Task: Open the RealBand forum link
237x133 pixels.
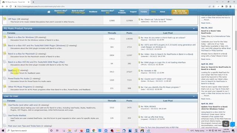Action: pyautogui.click(x=12, y=70)
